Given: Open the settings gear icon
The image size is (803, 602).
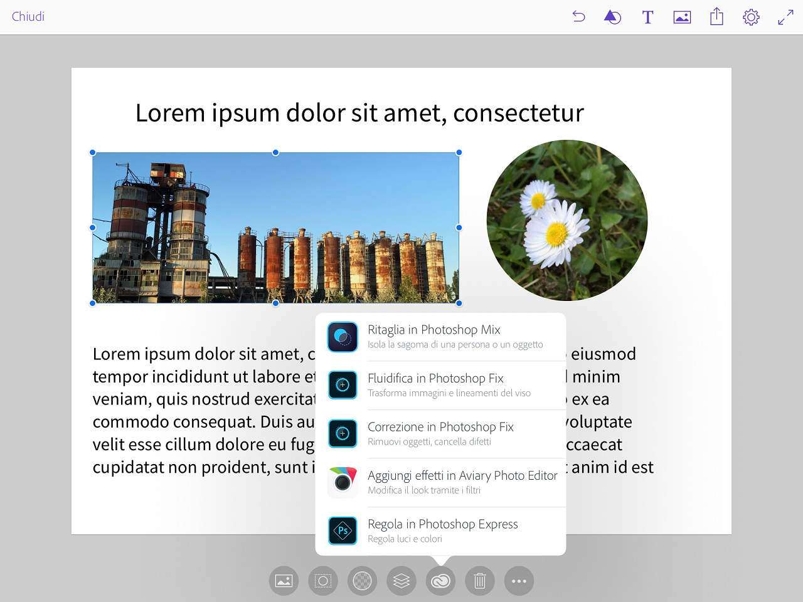Looking at the screenshot, I should coord(751,17).
